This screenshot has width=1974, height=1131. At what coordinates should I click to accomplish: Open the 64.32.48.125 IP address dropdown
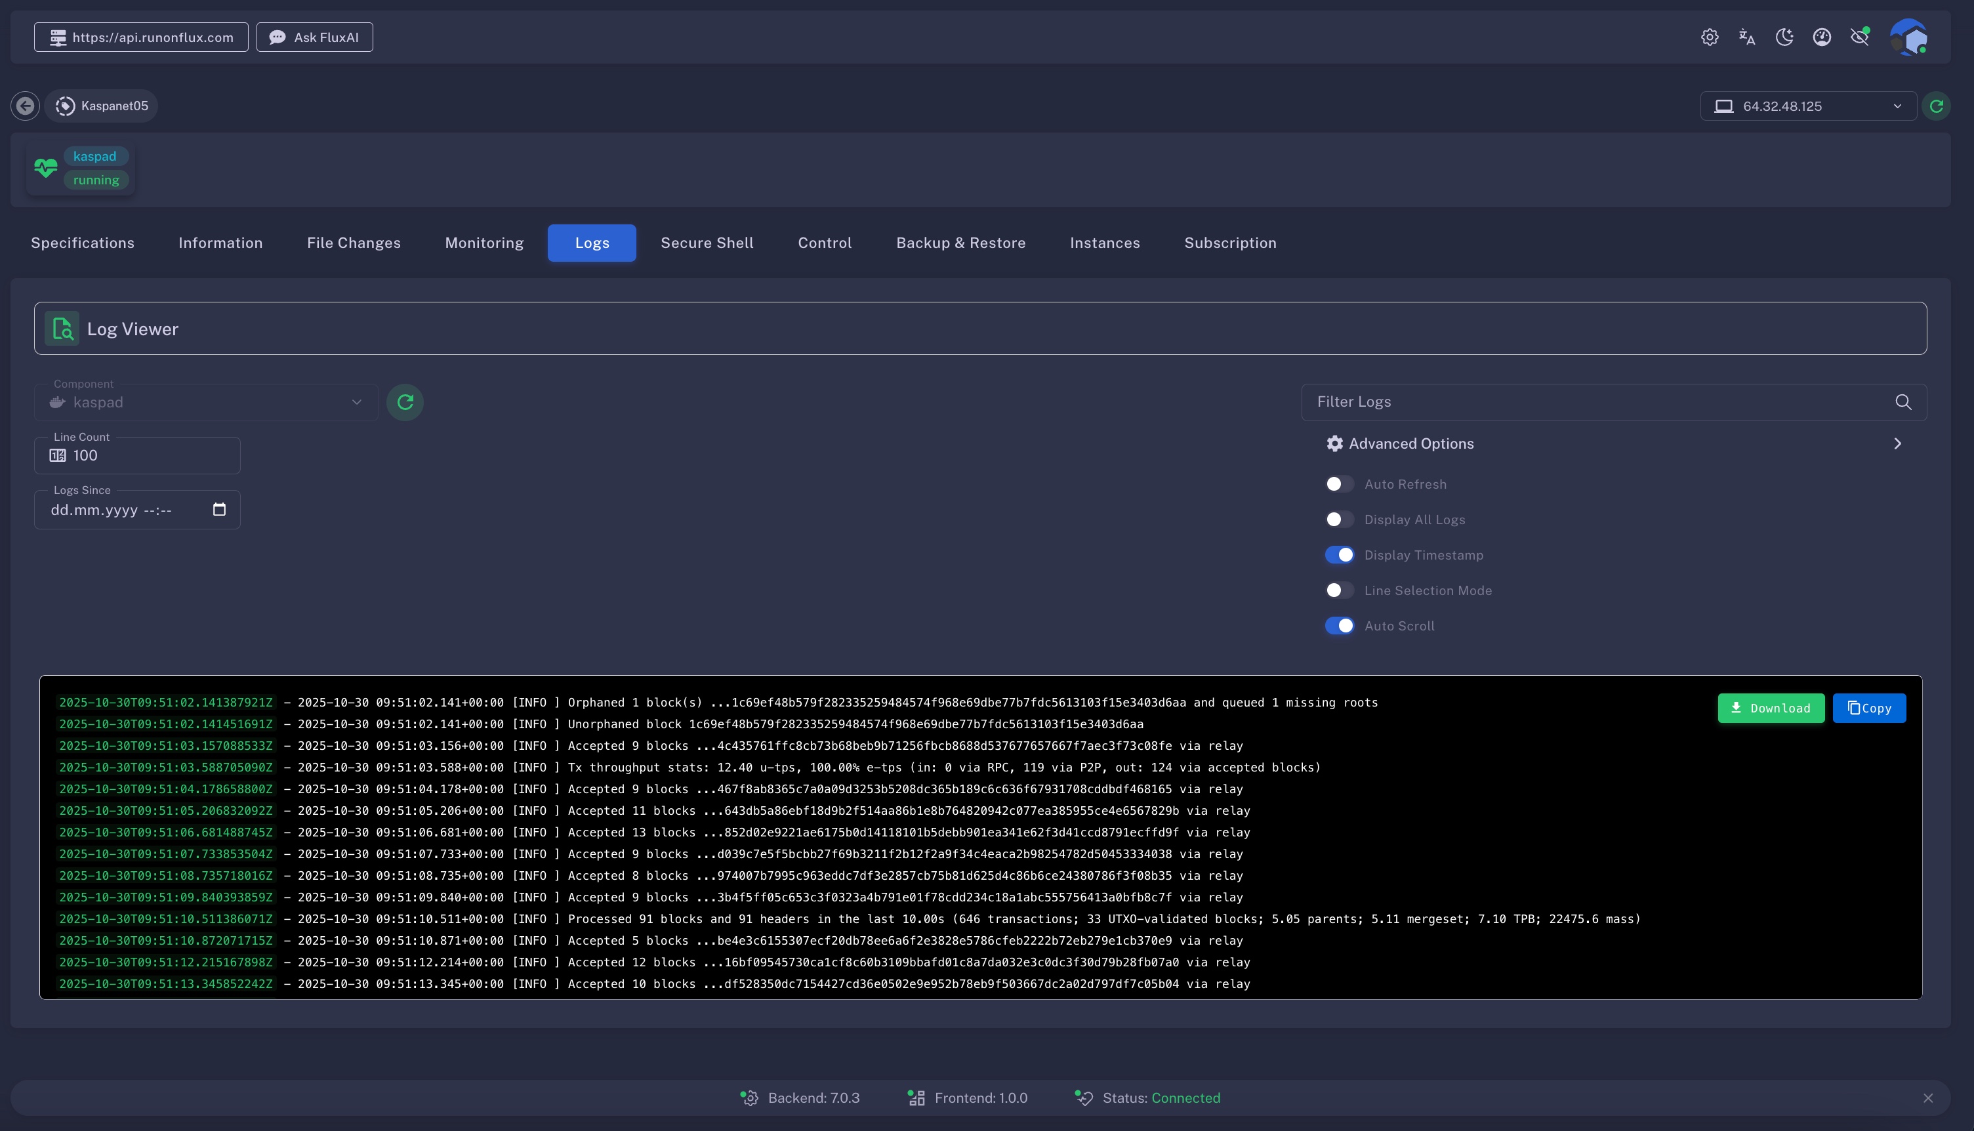coord(1807,106)
